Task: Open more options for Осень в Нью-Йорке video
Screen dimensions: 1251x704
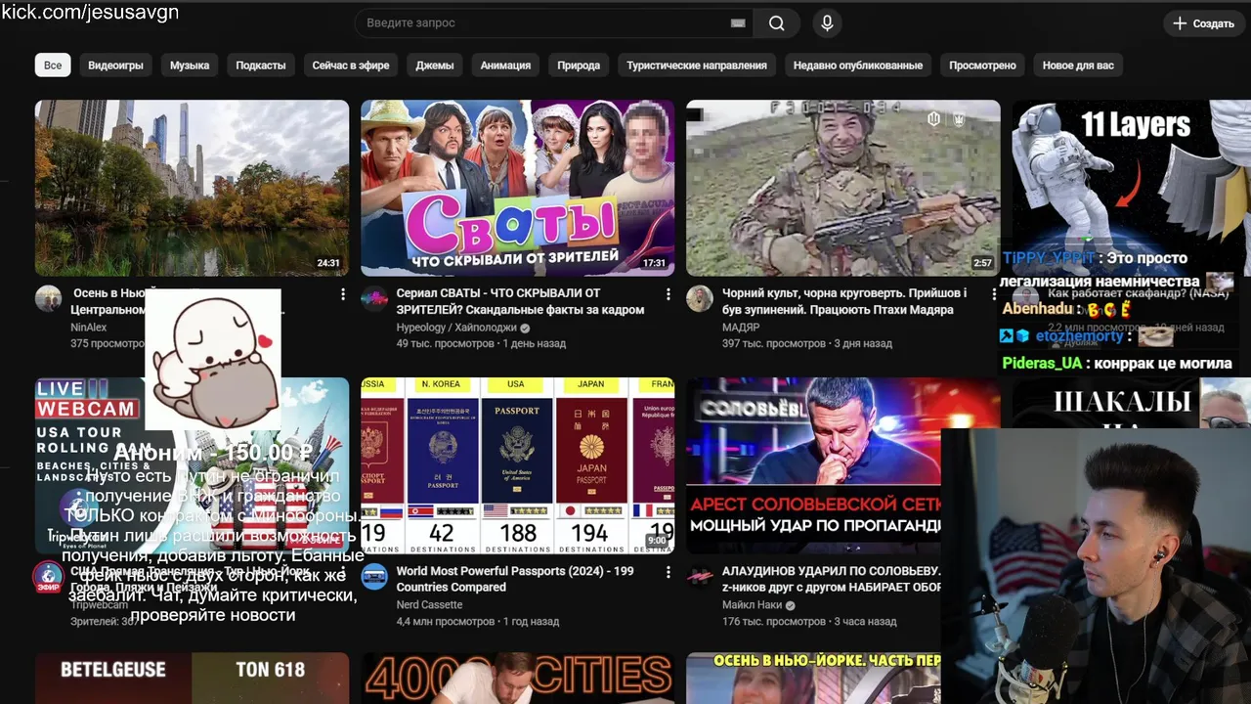Action: 343,294
